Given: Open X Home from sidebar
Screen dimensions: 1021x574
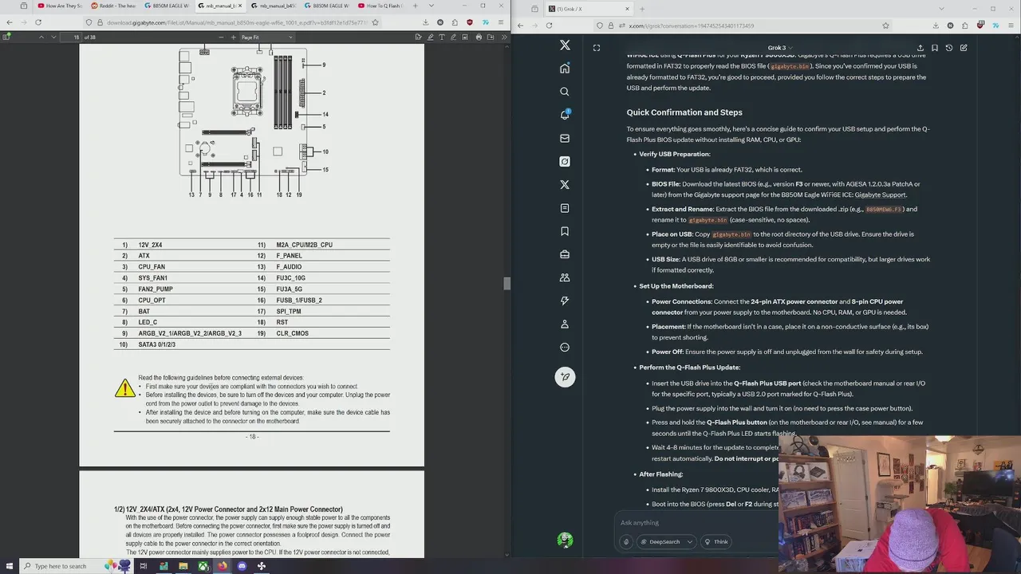Looking at the screenshot, I should tap(565, 69).
